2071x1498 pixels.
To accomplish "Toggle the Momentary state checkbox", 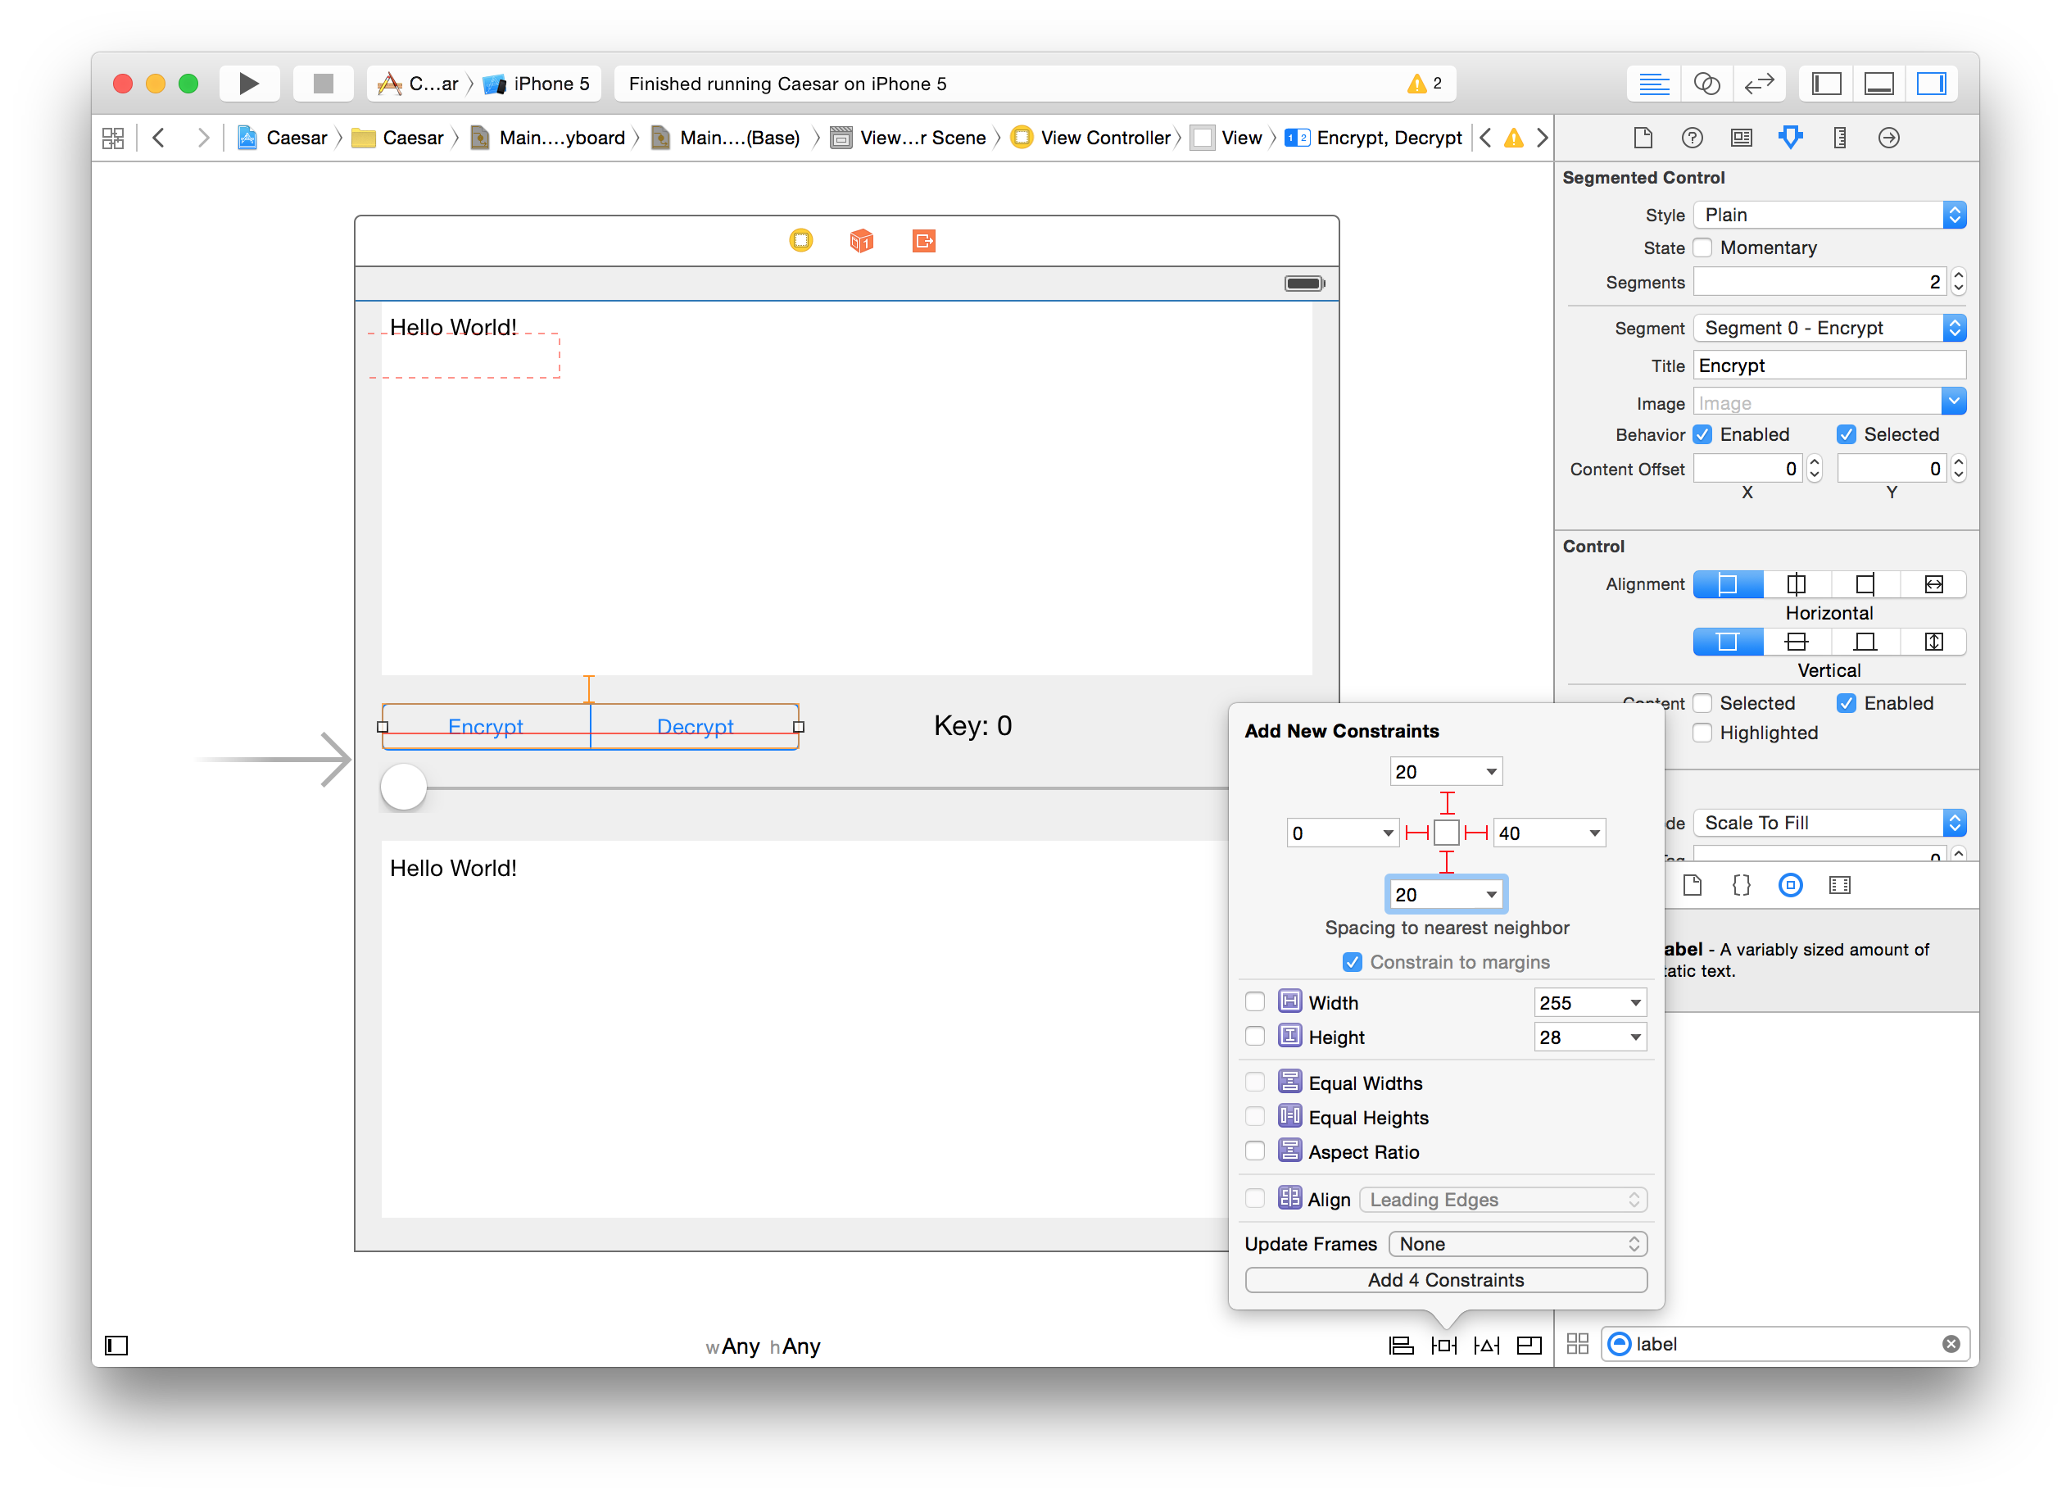I will 1703,247.
